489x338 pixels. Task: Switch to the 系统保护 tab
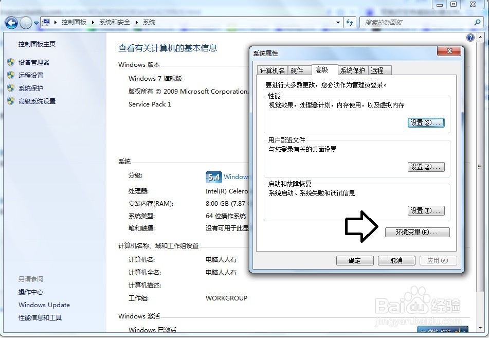pyautogui.click(x=353, y=70)
